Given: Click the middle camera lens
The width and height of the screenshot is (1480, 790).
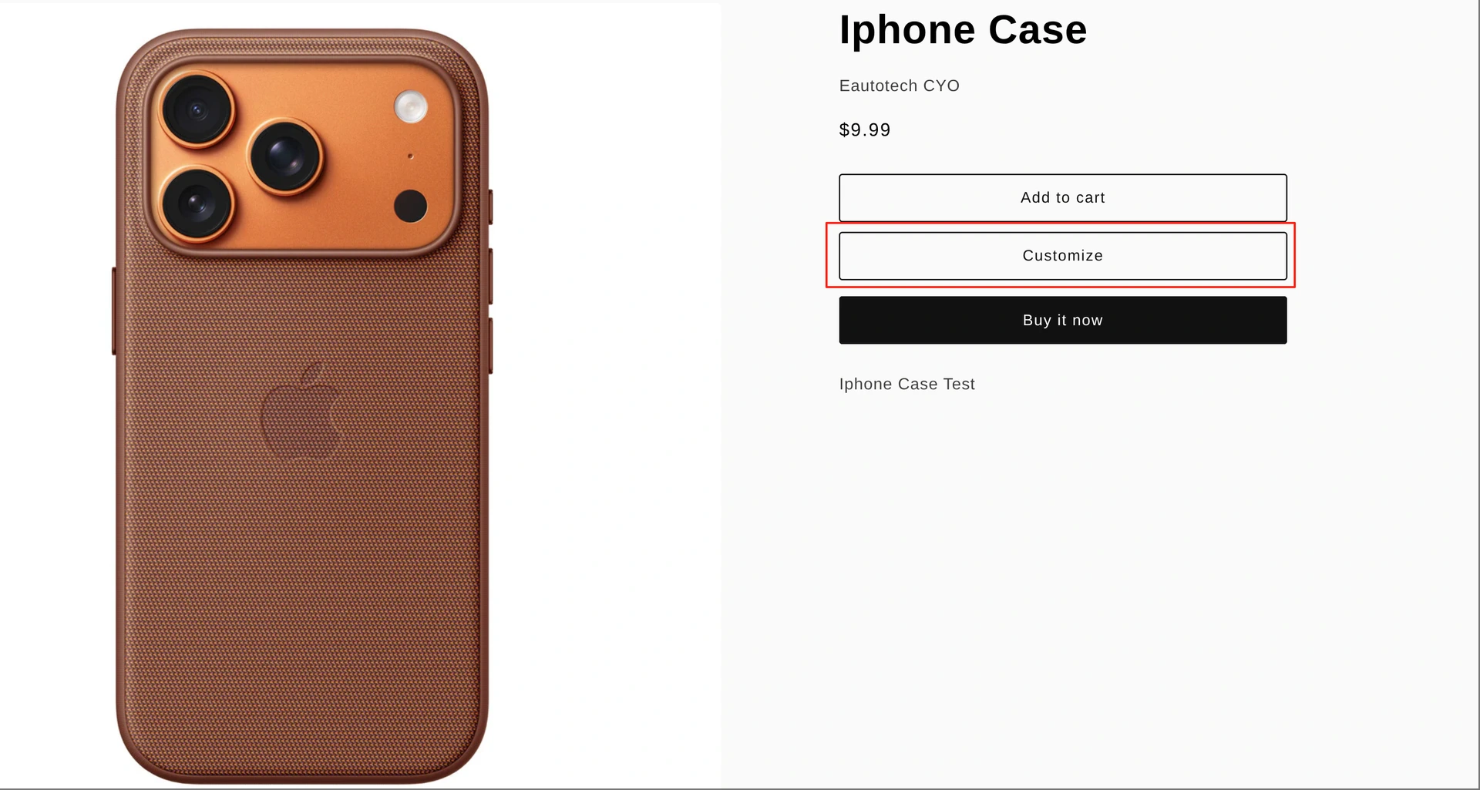Looking at the screenshot, I should pyautogui.click(x=285, y=156).
